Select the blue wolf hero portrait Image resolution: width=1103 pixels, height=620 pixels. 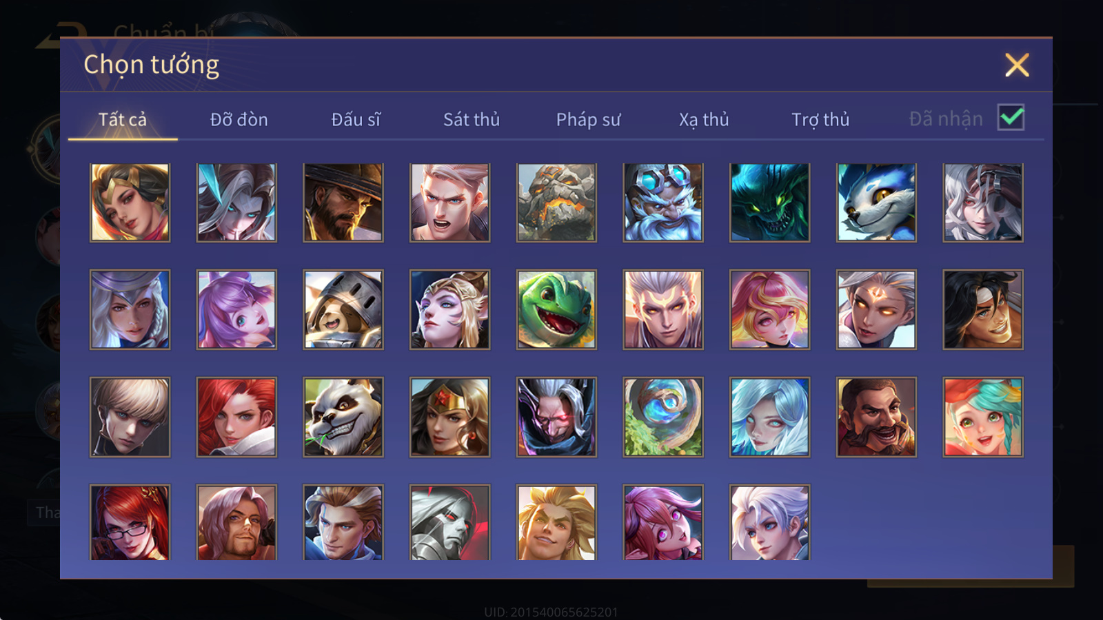pos(876,203)
